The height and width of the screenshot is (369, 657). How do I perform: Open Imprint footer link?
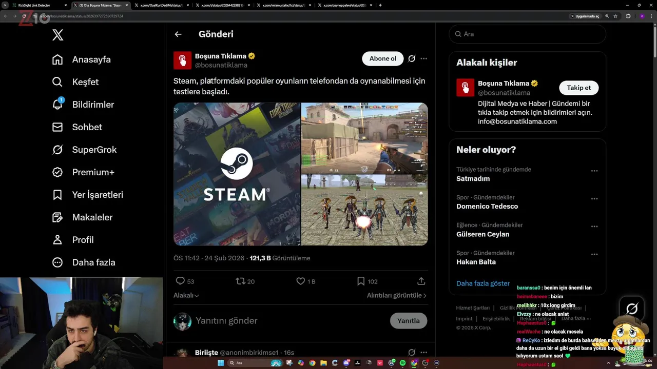465,318
